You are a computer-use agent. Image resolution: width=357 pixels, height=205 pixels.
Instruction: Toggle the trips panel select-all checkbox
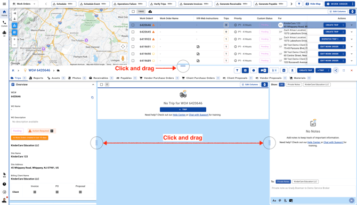click(101, 85)
